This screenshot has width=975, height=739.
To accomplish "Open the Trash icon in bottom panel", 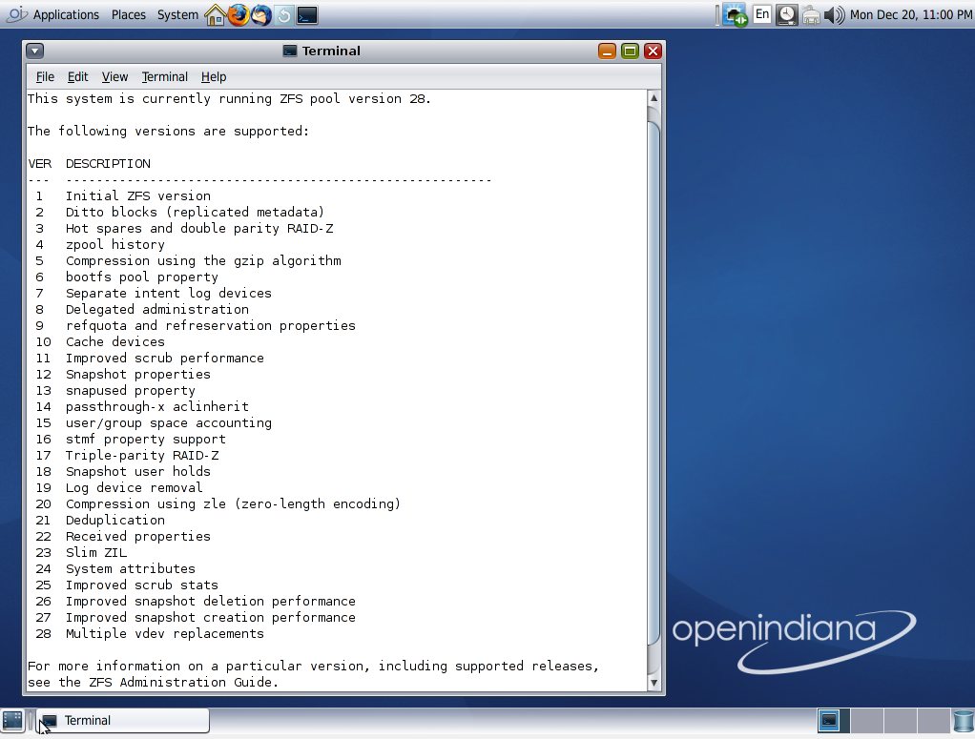I will [x=965, y=721].
